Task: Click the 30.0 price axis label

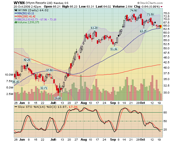Action: coord(166,92)
